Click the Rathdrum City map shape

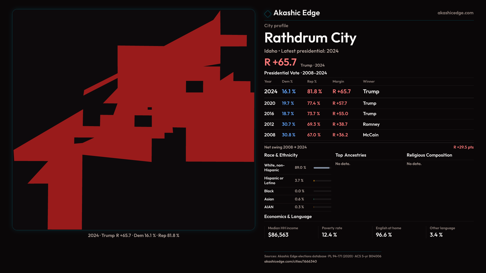[177, 101]
